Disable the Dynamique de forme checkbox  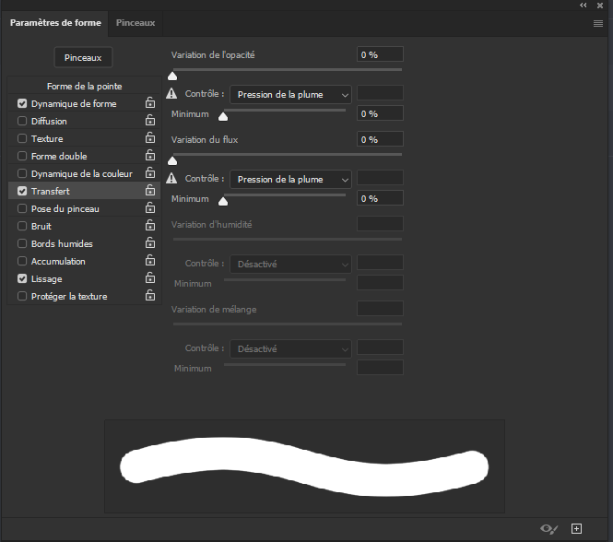pyautogui.click(x=22, y=104)
